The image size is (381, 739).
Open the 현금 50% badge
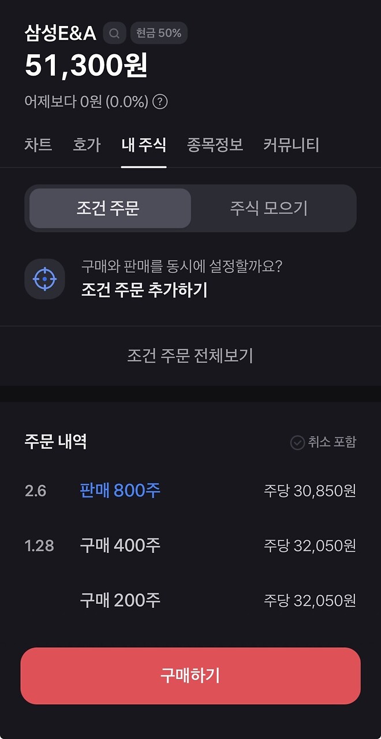[x=159, y=33]
